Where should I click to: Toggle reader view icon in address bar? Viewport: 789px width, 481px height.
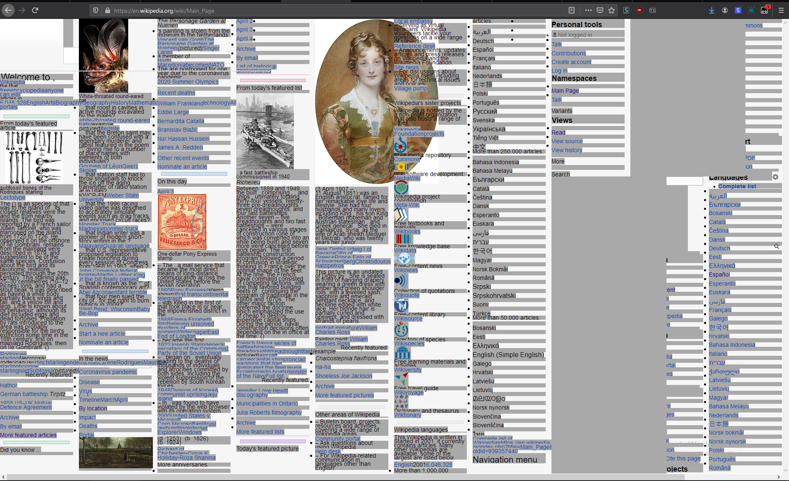572,10
